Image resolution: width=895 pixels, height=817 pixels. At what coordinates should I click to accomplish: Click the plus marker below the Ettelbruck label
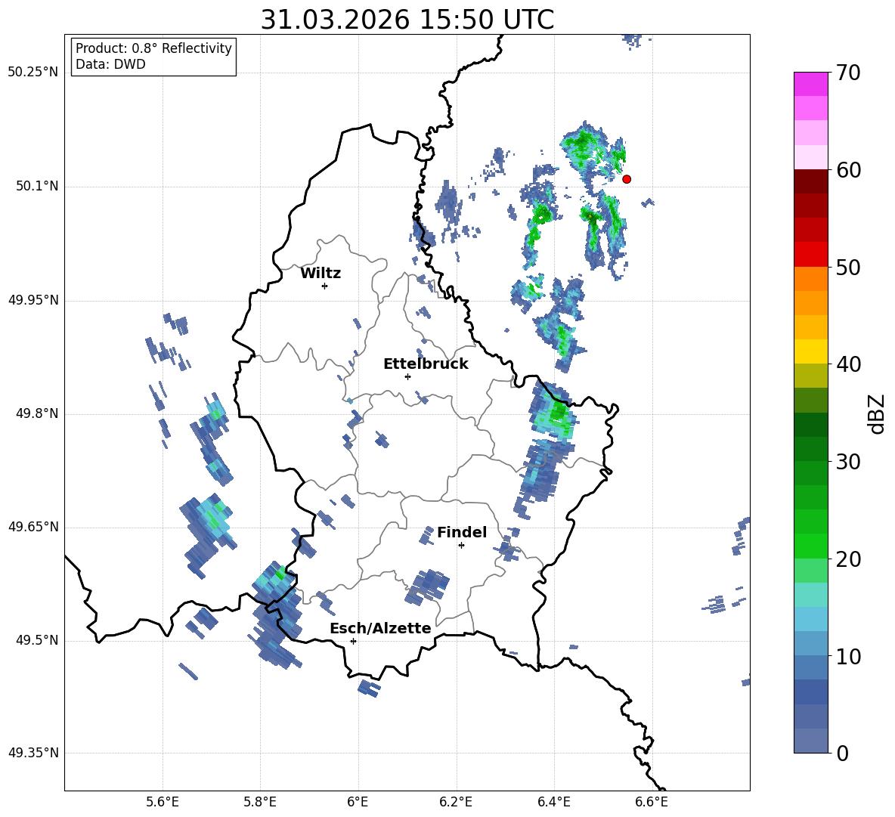point(407,376)
